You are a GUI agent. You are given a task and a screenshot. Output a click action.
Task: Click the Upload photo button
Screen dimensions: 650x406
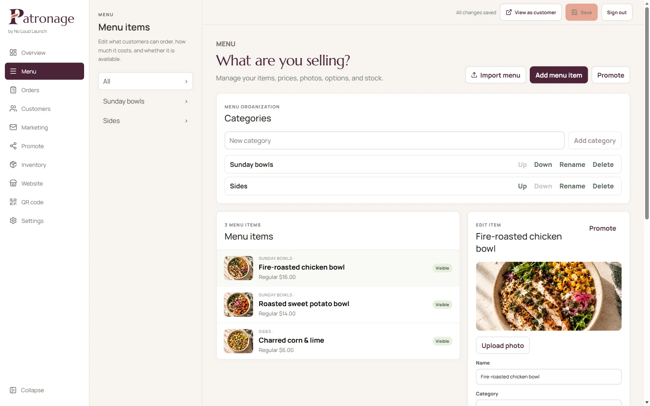(503, 346)
